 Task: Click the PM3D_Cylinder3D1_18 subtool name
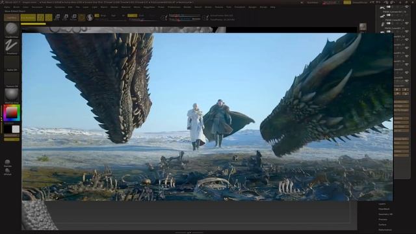pos(395,12)
